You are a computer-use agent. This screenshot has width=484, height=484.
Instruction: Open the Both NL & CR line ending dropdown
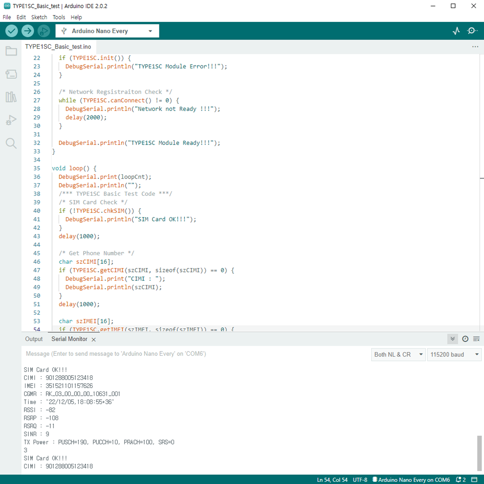point(398,355)
